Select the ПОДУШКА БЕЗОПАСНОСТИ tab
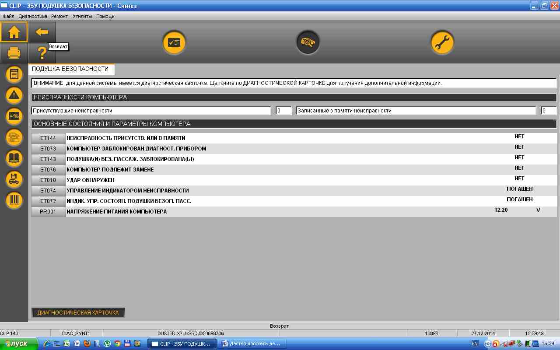The width and height of the screenshot is (560, 350). coord(70,69)
